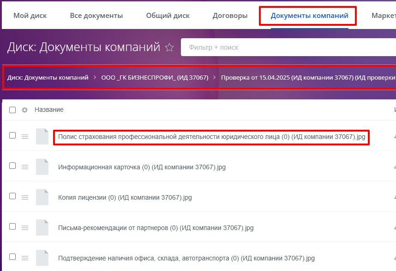Click file icon of Полис страхования
Screen dimensions: 396x271
(x=42, y=137)
